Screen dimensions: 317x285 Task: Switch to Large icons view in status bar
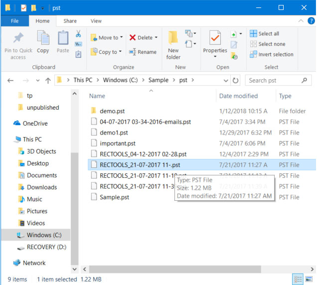309,280
